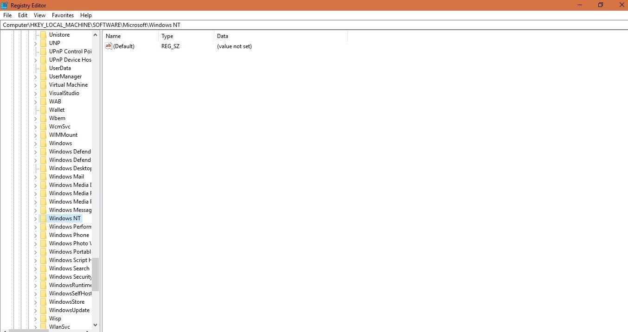Click the UserManager folder icon

pos(43,77)
